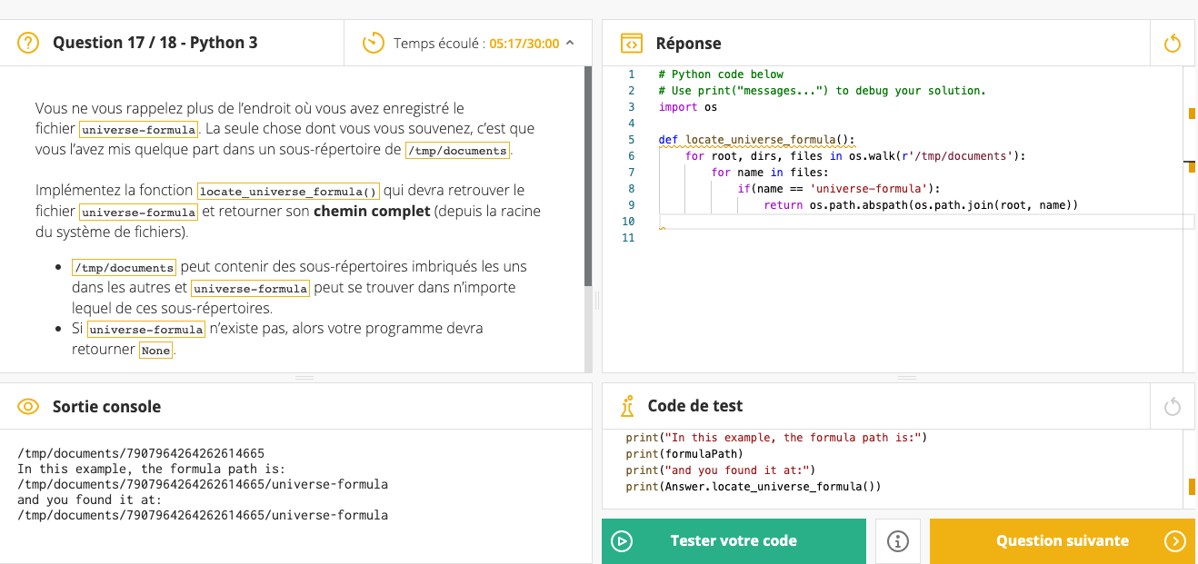Click the question panel vertical scrollbar

[x=588, y=177]
